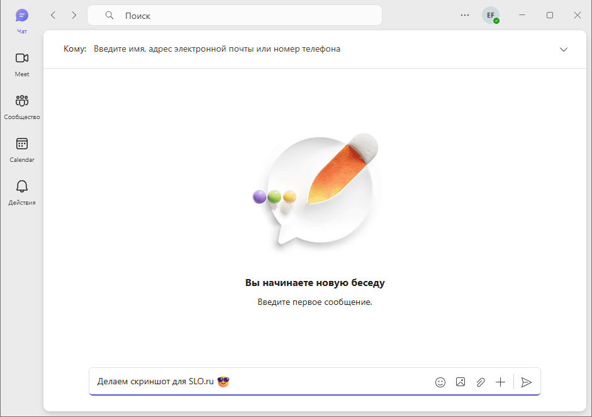Go forward with the right arrow
The height and width of the screenshot is (417, 592).
tap(74, 15)
